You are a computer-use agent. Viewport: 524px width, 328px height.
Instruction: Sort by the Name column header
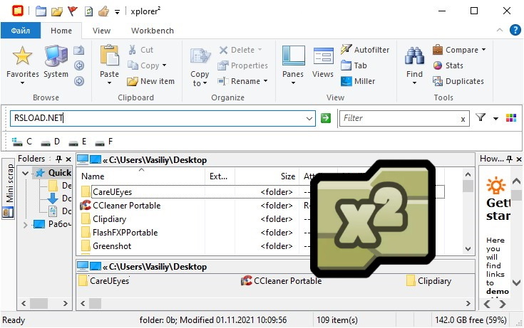point(141,176)
